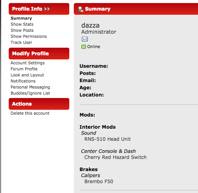The height and width of the screenshot is (193, 198).
Task: Click the envelope email icon under Administrator
Action: pyautogui.click(x=85, y=39)
